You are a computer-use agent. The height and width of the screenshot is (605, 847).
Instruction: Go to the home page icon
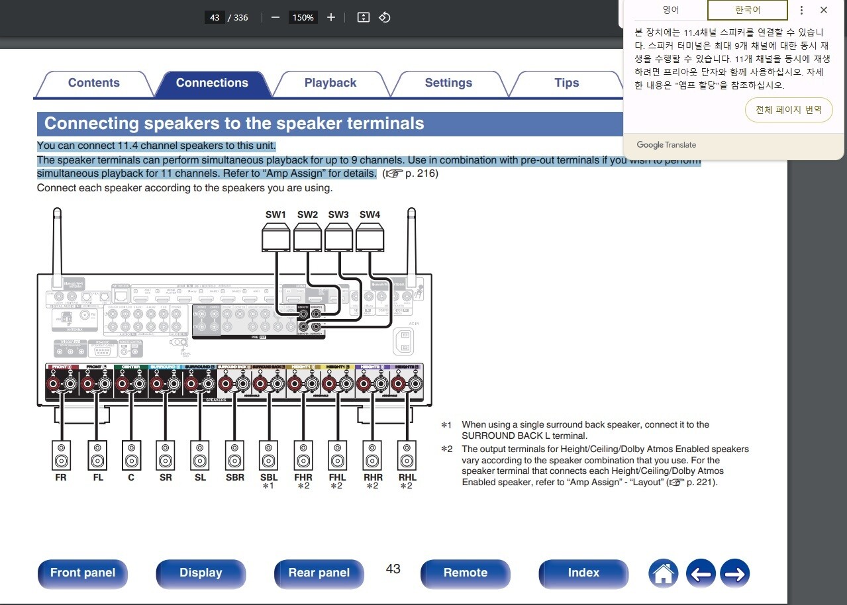pyautogui.click(x=664, y=574)
